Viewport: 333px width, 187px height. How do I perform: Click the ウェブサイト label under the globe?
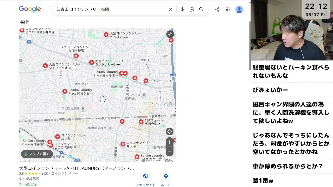point(145,185)
